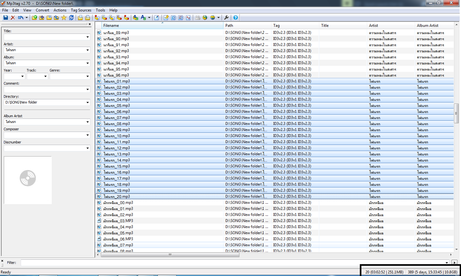Sort by the Title column header
This screenshot has height=276, width=461.
[x=343, y=26]
